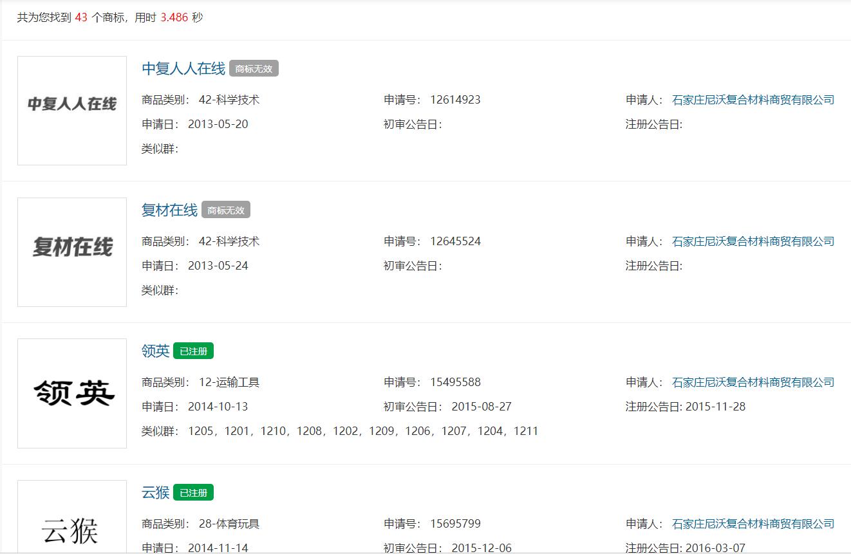
Task: Open the 领英 trademark title link
Action: tap(156, 351)
